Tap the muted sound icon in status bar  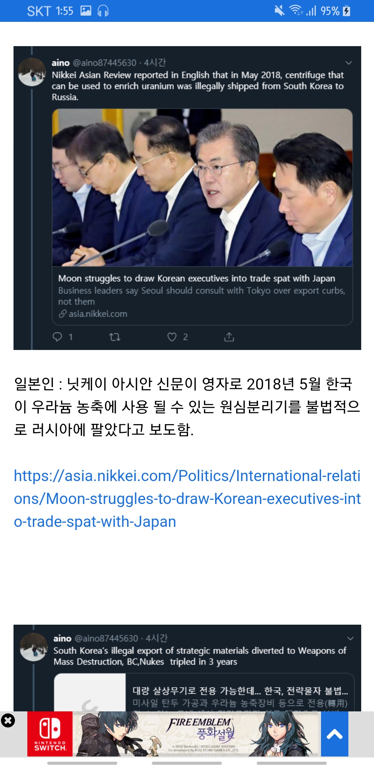click(279, 10)
